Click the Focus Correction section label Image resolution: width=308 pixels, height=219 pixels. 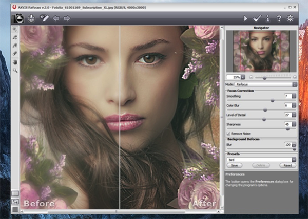(241, 91)
